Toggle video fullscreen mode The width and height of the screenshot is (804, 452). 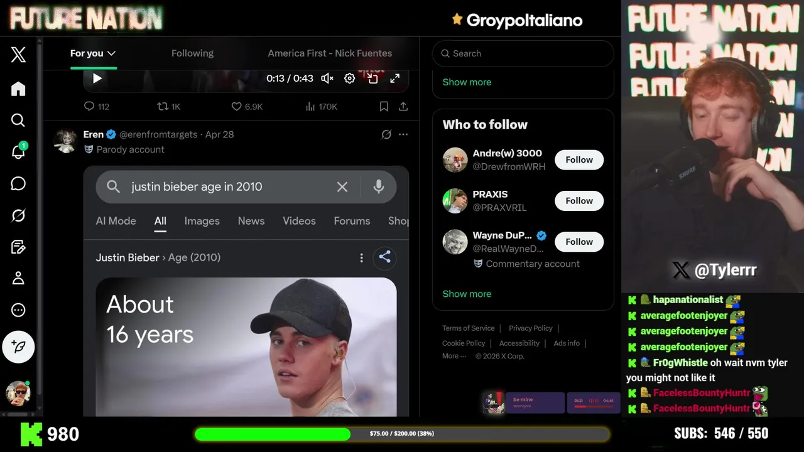(x=395, y=78)
